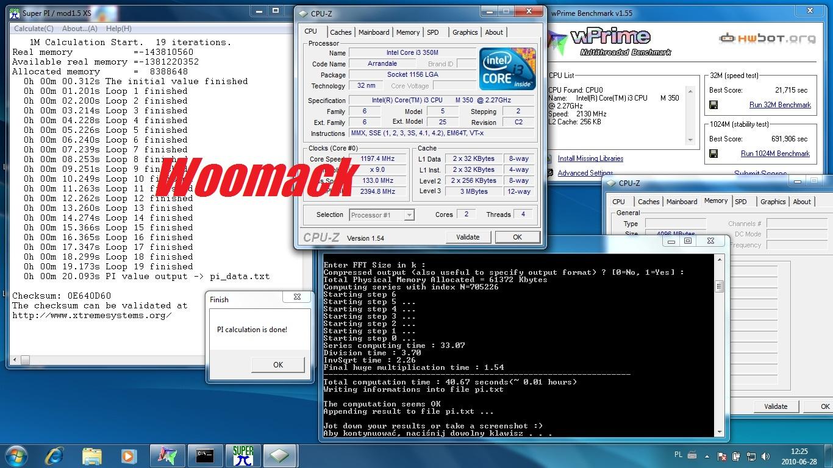This screenshot has height=468, width=833.
Task: Click the back CPU-Z Memory window title icon
Action: [x=610, y=183]
